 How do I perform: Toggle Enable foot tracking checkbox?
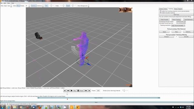[x=160, y=11]
